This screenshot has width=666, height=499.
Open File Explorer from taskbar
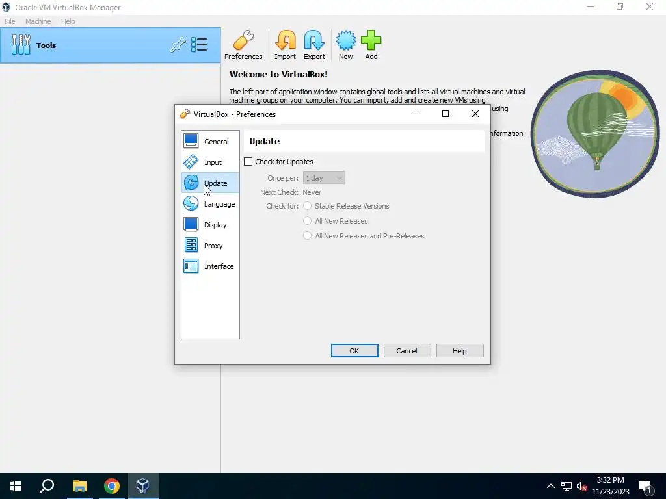point(79,486)
